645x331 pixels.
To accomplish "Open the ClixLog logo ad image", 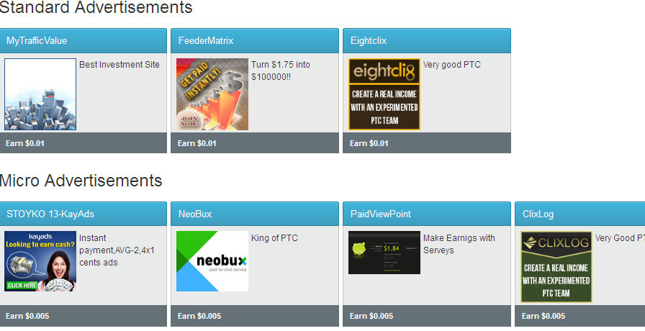I will tap(556, 267).
